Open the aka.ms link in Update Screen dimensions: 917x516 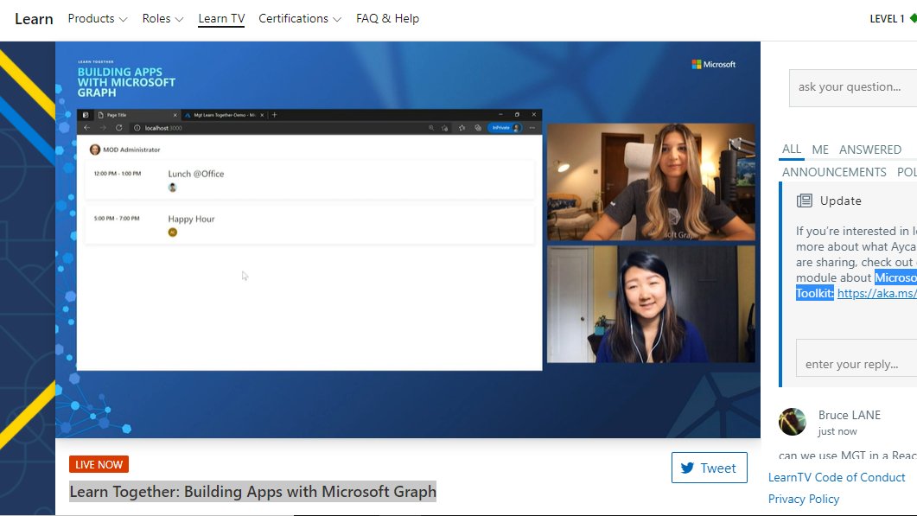point(876,293)
